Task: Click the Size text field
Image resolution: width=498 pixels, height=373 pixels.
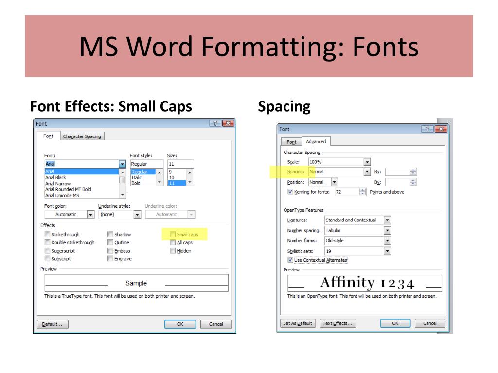Action: (180, 164)
